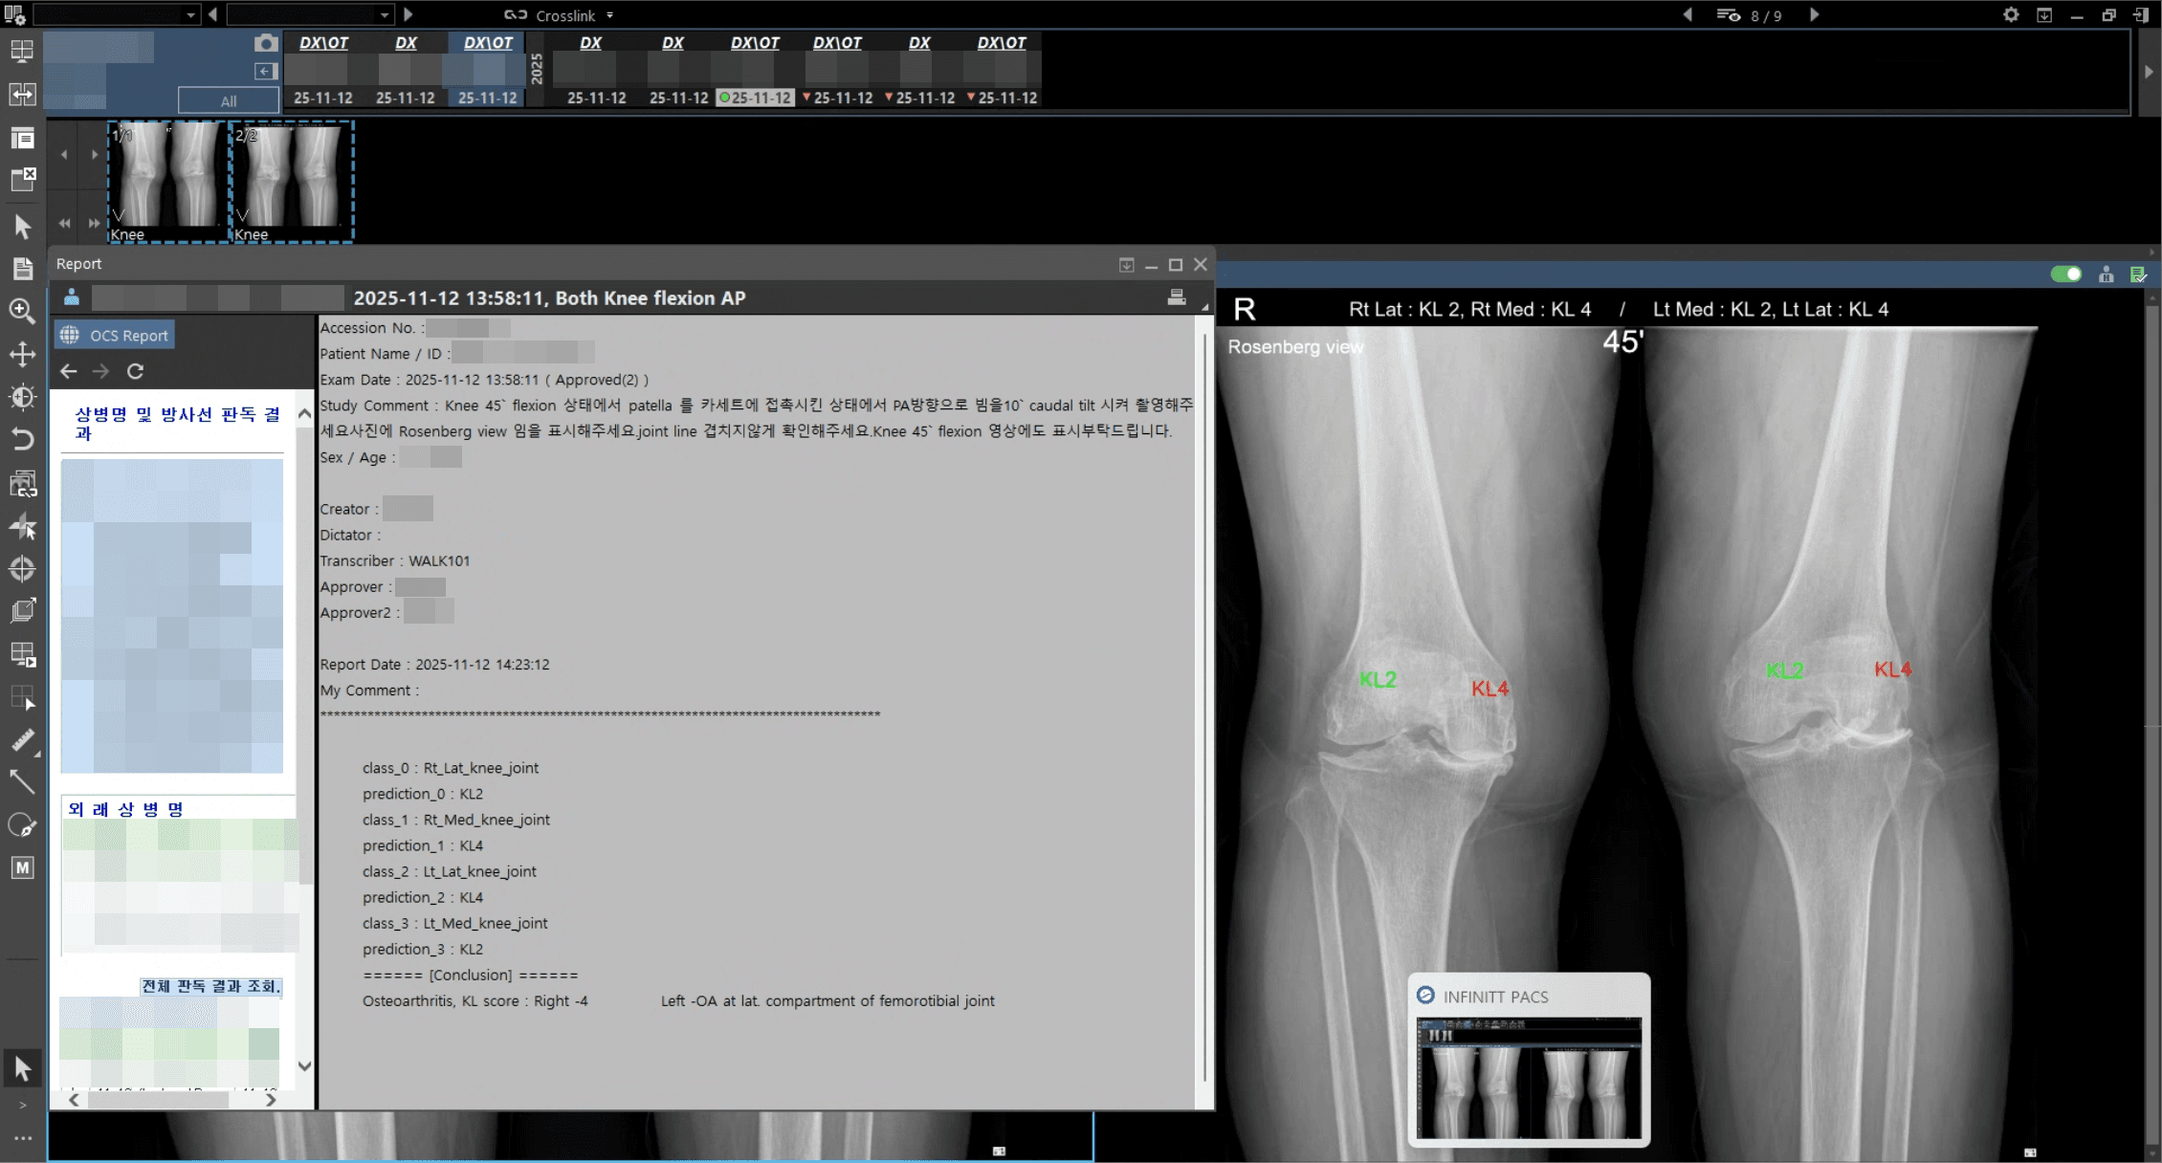The height and width of the screenshot is (1163, 2162).
Task: Click the 전체 판독 결과 조회 link
Action: pos(211,986)
